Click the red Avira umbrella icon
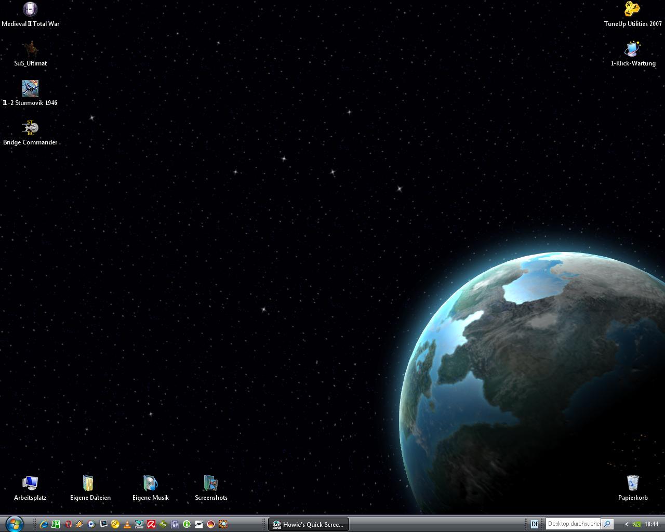Viewport: 665px width, 532px height. click(x=151, y=524)
